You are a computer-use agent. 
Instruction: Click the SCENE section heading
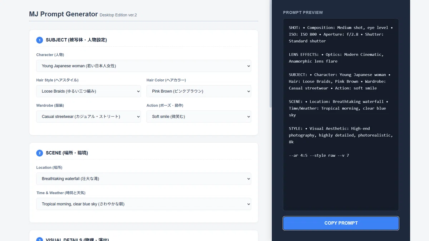click(67, 153)
